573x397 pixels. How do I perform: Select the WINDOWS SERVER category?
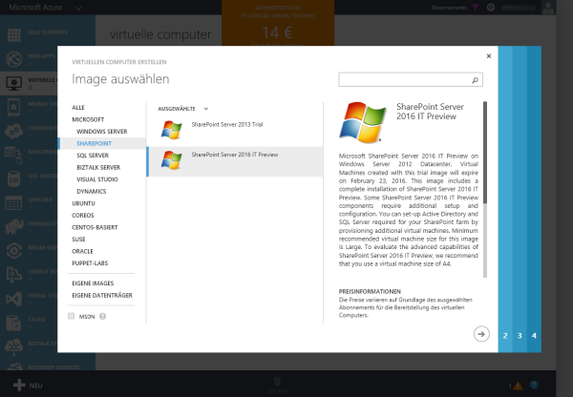[102, 132]
